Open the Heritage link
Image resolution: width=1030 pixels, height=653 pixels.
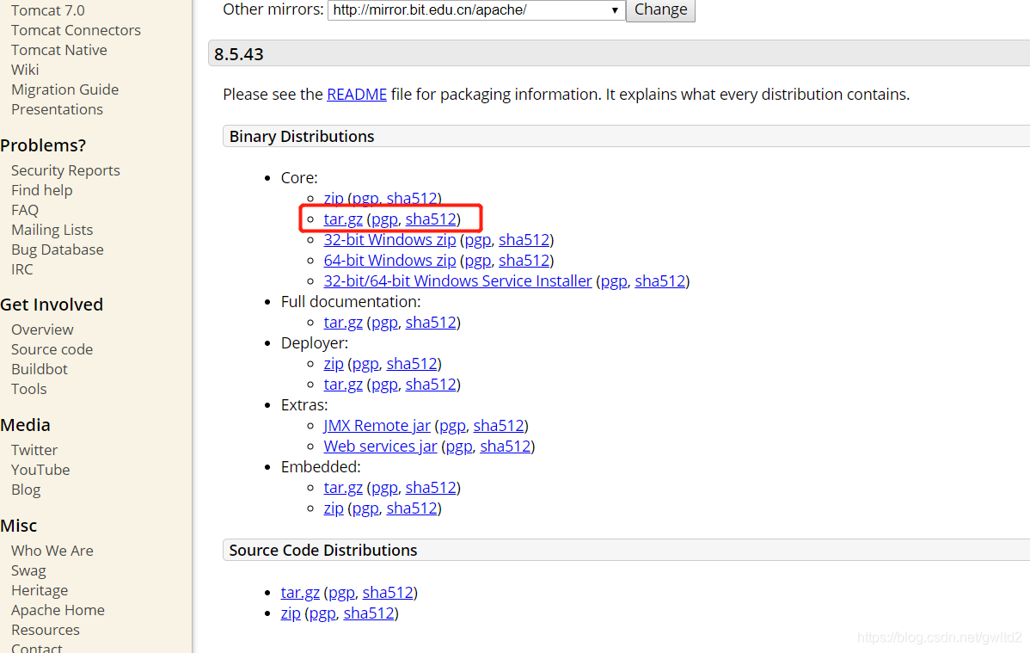(x=40, y=590)
